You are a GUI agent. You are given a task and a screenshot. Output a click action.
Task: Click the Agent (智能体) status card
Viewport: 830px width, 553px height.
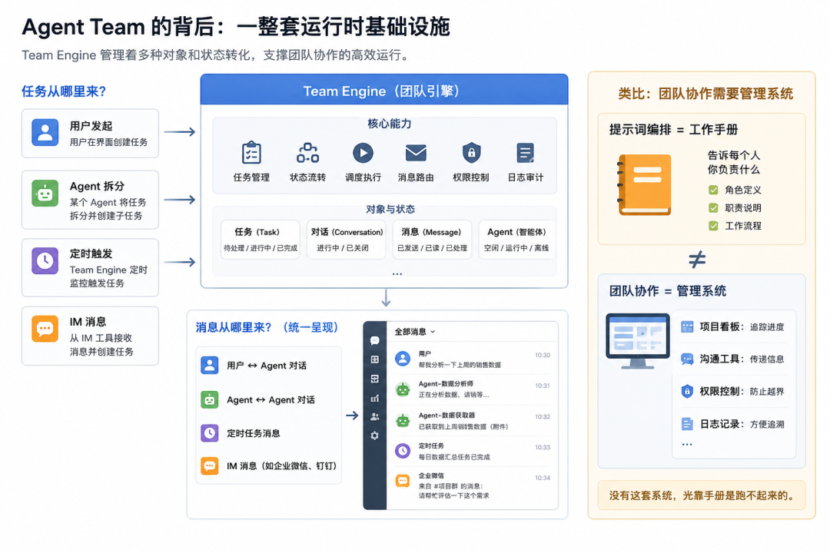point(517,240)
